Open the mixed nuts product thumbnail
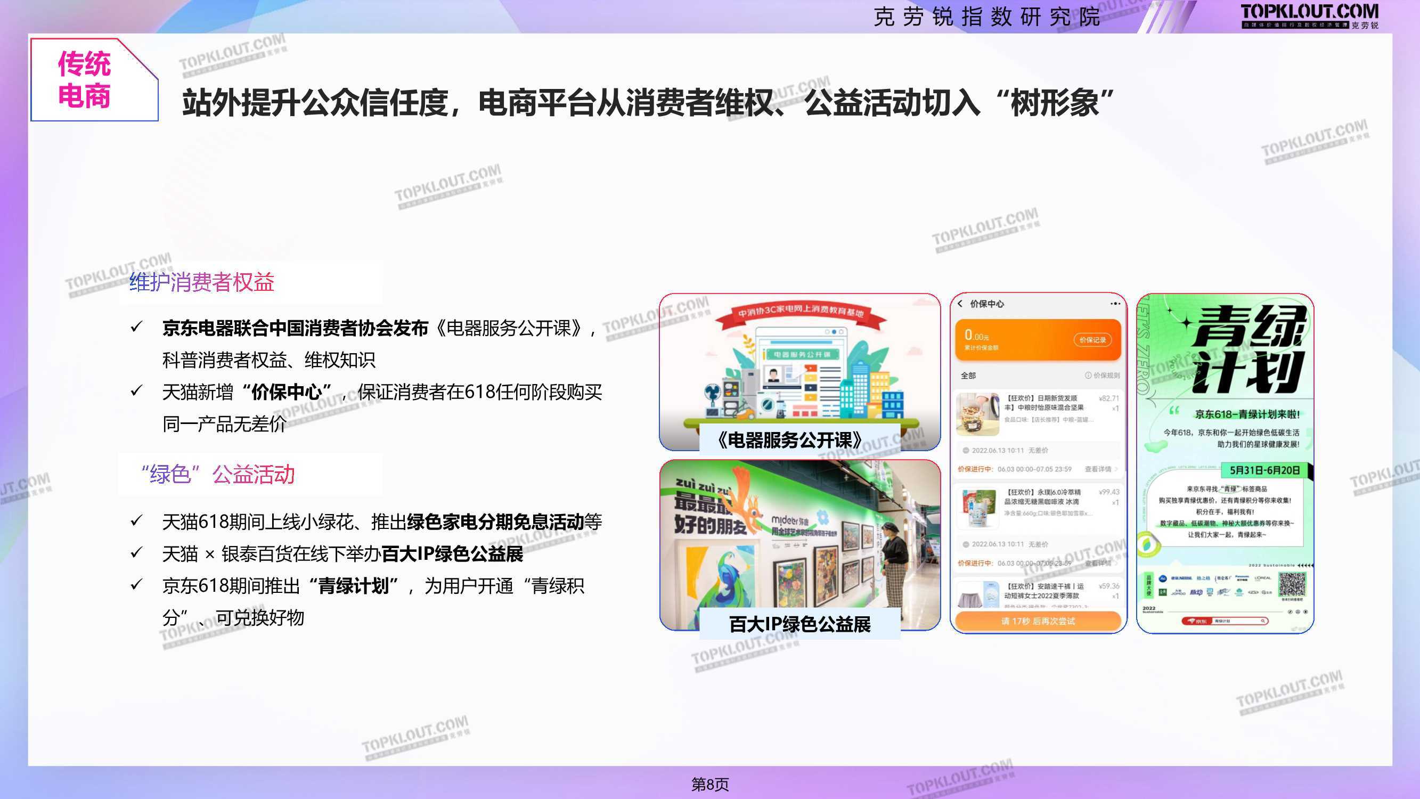The image size is (1420, 799). click(x=977, y=414)
